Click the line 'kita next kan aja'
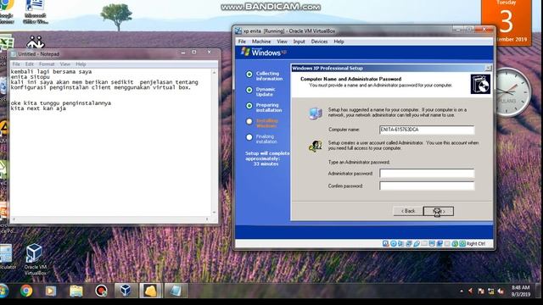 (x=38, y=108)
